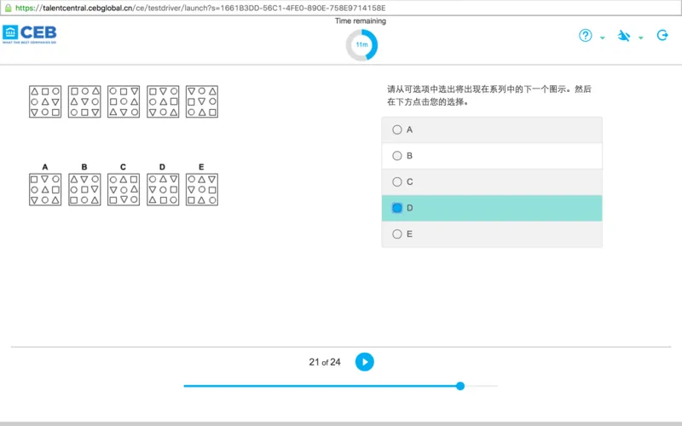Select radio button option A
This screenshot has height=426, width=682.
click(397, 130)
